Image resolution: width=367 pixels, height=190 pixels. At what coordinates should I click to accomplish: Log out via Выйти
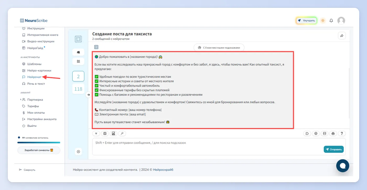click(29, 126)
